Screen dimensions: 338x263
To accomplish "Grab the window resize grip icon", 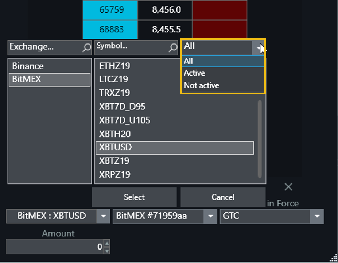I will pyautogui.click(x=334, y=258).
